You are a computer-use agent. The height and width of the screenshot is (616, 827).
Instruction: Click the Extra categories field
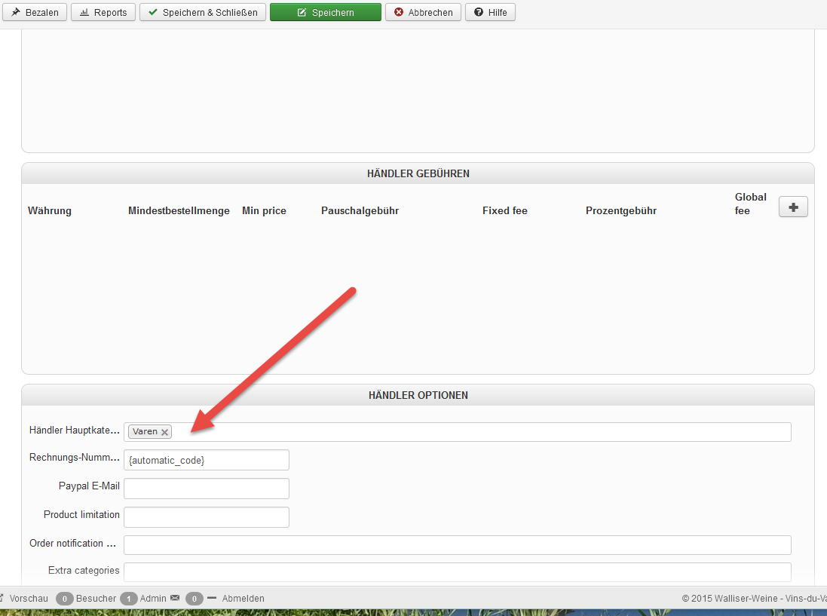pos(458,572)
